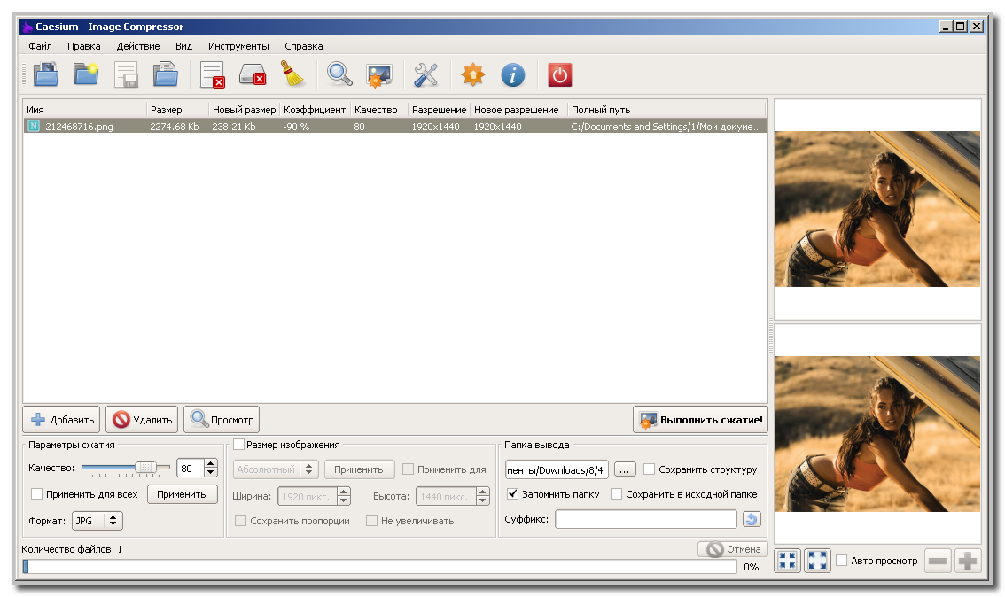Click the Save list toolbar icon

[126, 74]
